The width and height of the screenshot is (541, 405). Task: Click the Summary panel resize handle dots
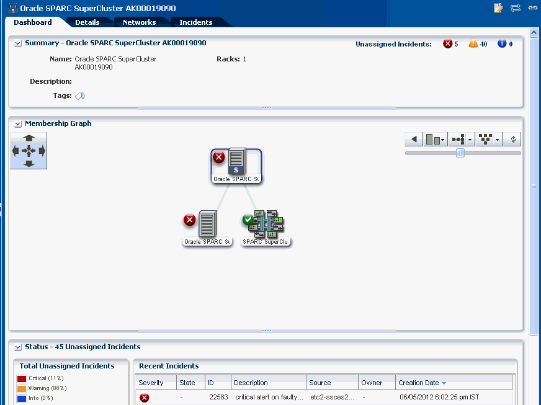click(267, 108)
